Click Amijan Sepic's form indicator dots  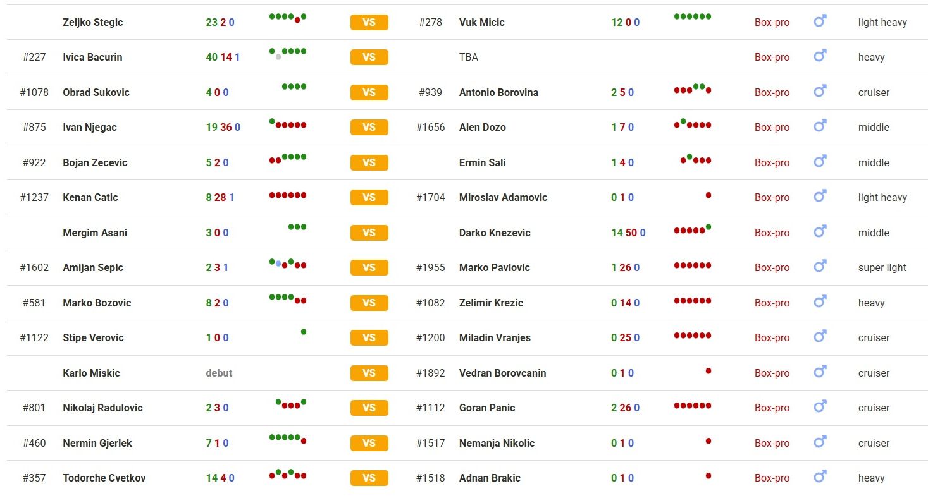click(288, 264)
